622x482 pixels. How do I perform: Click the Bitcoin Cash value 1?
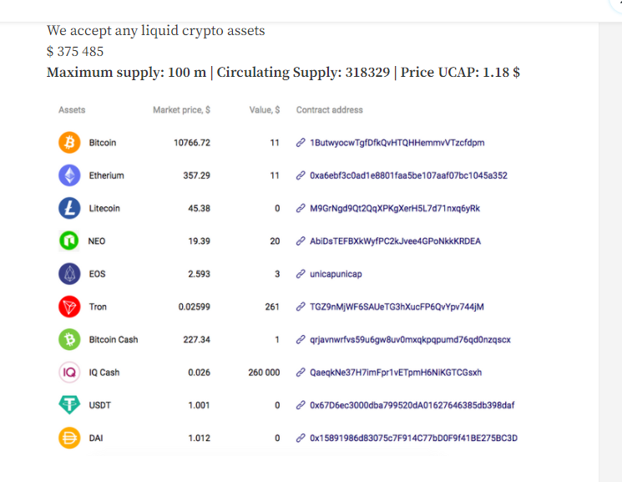click(277, 339)
